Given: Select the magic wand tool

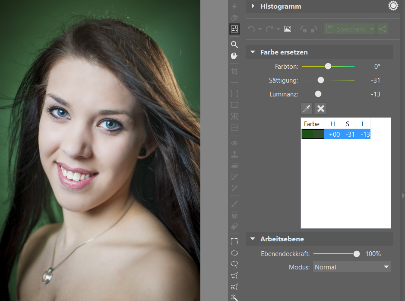Looking at the screenshot, I should tap(234, 298).
